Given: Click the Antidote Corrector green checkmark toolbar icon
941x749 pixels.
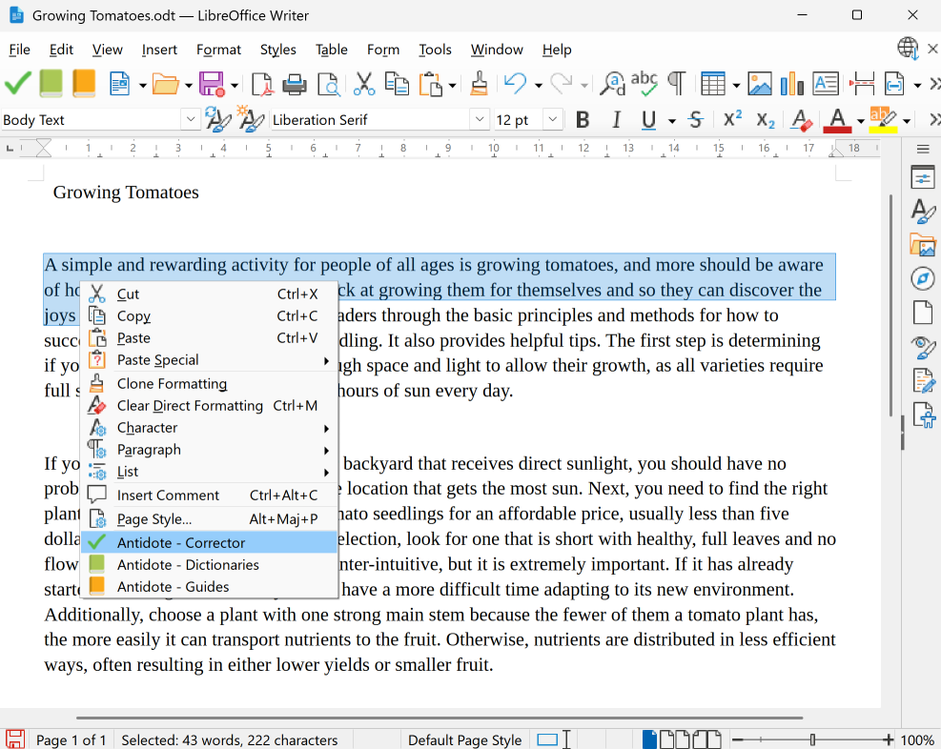Looking at the screenshot, I should click(x=18, y=84).
